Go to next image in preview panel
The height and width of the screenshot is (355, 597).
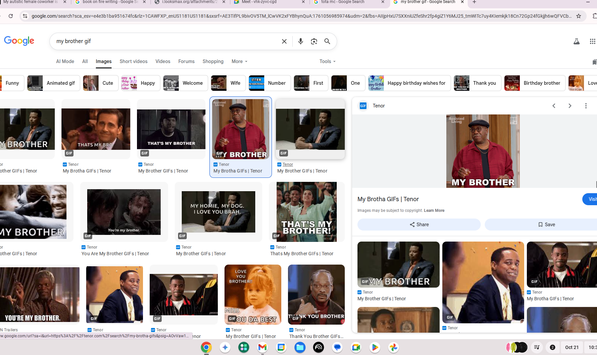tap(570, 106)
